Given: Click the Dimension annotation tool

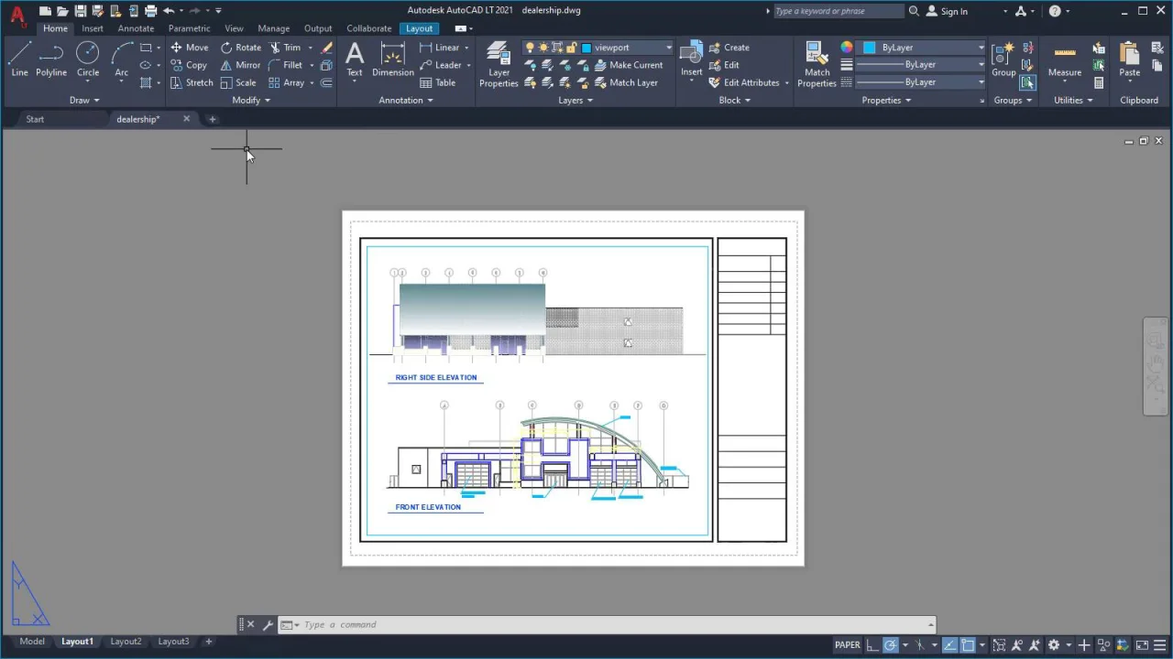Looking at the screenshot, I should pos(393,60).
